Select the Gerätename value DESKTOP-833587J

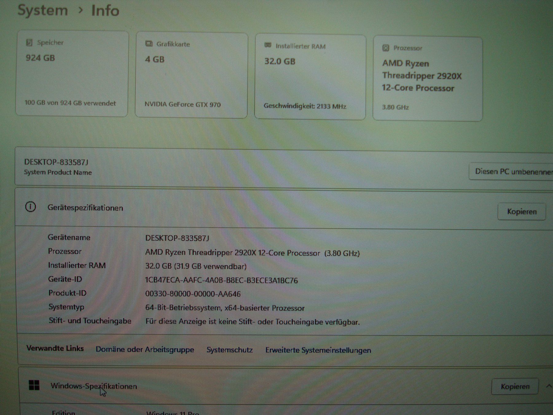coord(177,238)
